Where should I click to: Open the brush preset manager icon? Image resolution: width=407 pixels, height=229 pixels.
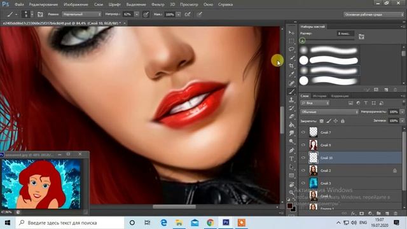376,90
